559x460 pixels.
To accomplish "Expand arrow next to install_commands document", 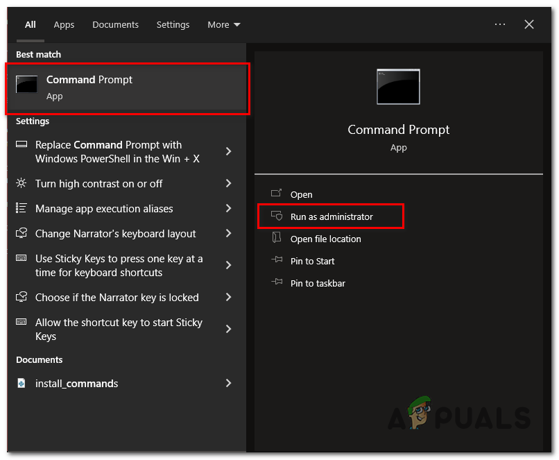I will click(x=228, y=384).
